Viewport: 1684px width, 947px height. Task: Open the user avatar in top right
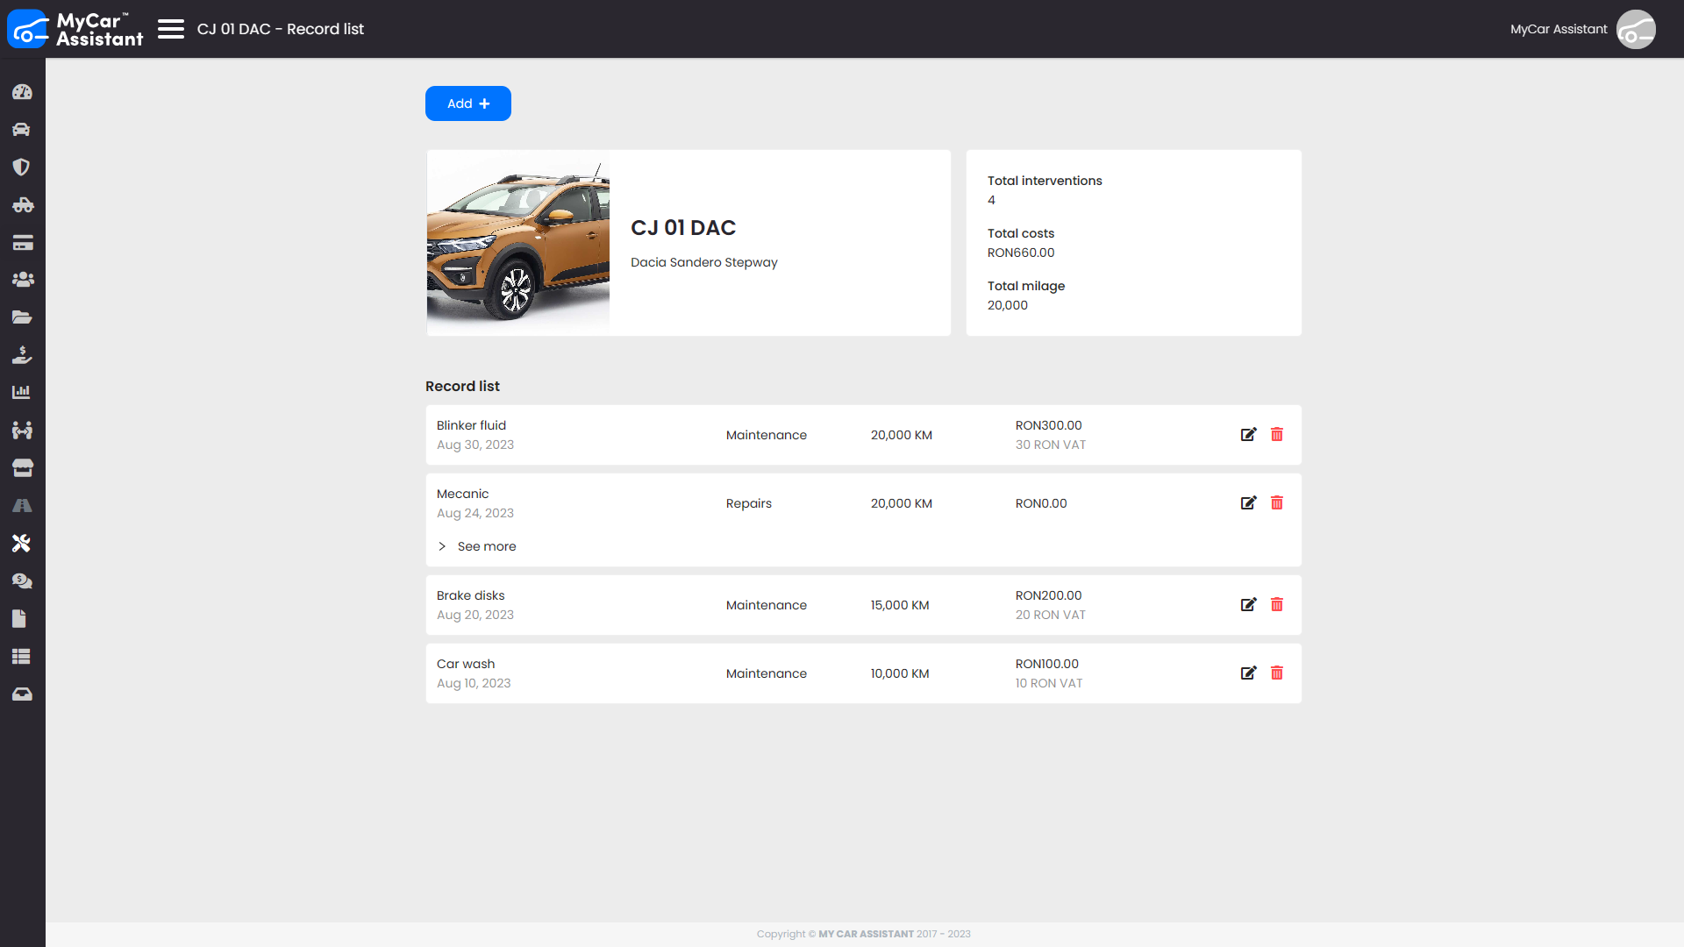[x=1636, y=29]
